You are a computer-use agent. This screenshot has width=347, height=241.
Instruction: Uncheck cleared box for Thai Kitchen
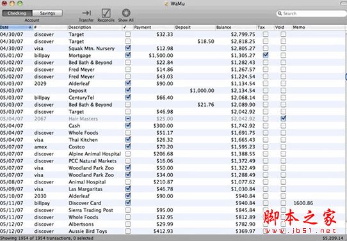(x=127, y=139)
